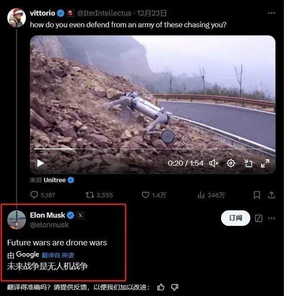Open the Unitree source link
Viewport: 284px width, 296px height.
54,180
